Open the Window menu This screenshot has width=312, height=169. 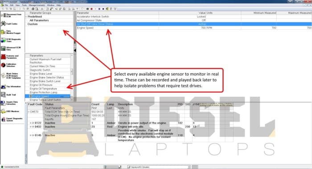[x=50, y=5]
